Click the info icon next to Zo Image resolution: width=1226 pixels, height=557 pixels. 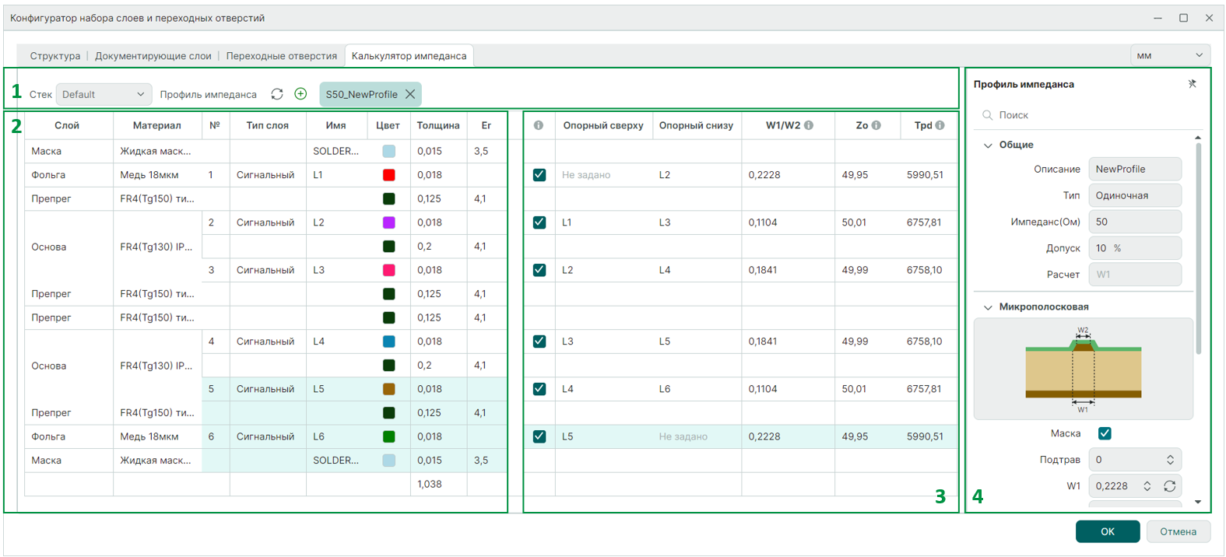tap(876, 125)
